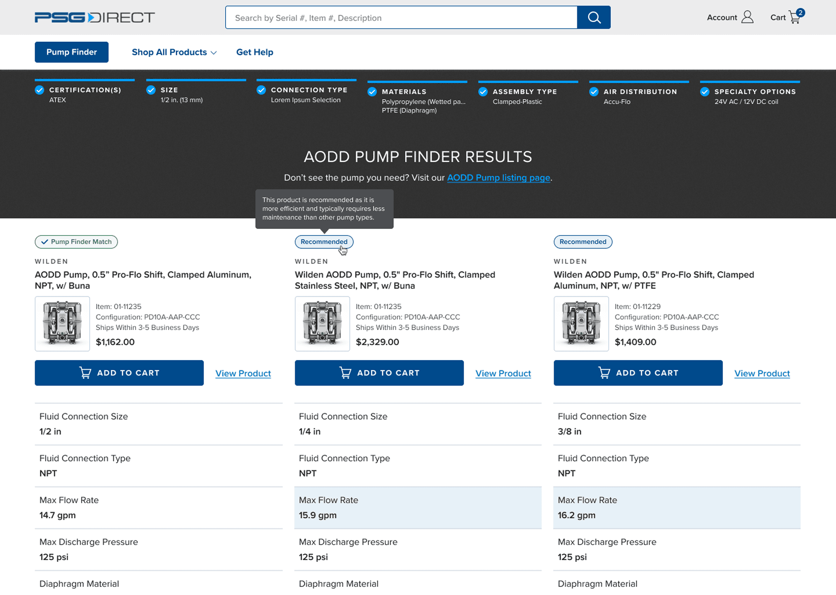Open the Account menu via the user icon
This screenshot has width=836, height=595.
click(x=747, y=17)
